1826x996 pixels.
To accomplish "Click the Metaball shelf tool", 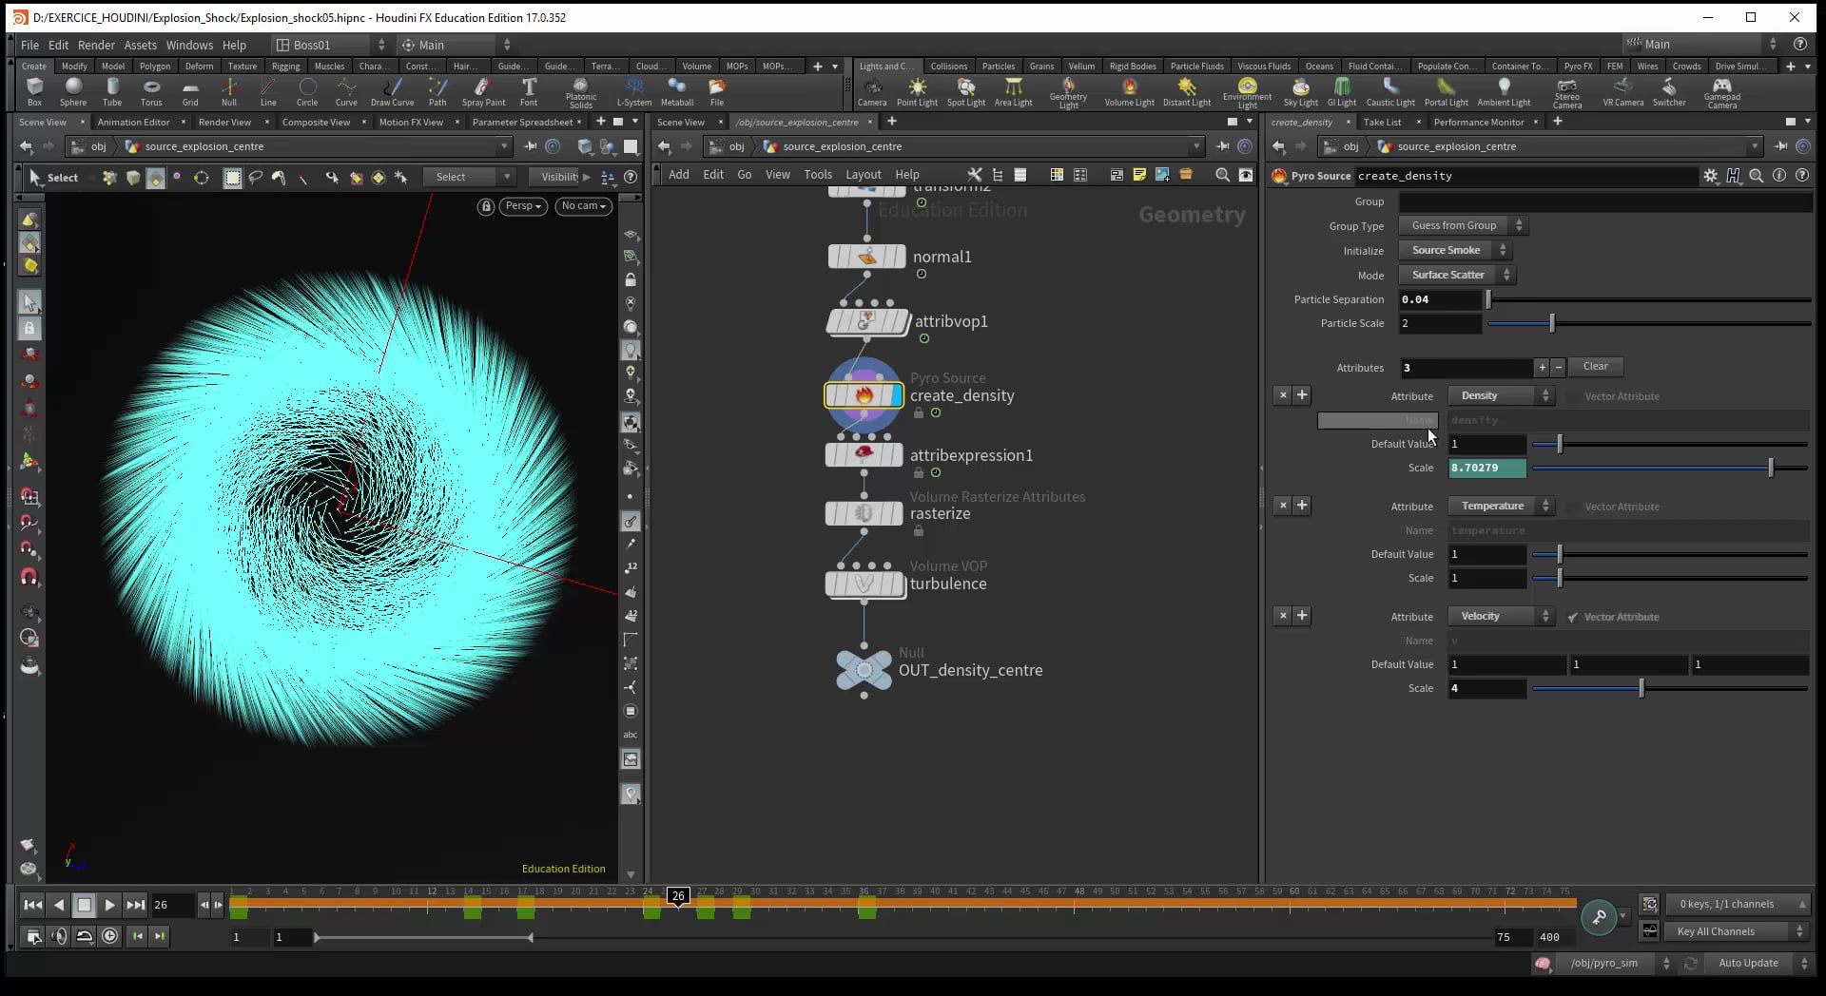I will pos(676,92).
